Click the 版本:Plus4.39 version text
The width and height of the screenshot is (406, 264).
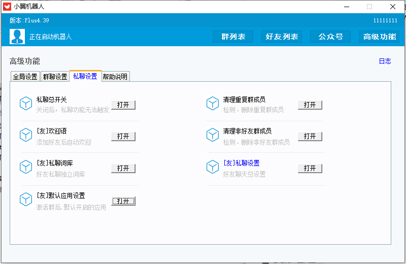point(29,20)
